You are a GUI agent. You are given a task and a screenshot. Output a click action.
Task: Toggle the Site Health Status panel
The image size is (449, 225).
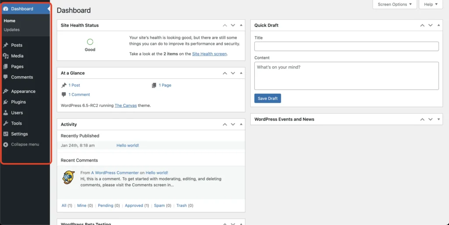241,25
